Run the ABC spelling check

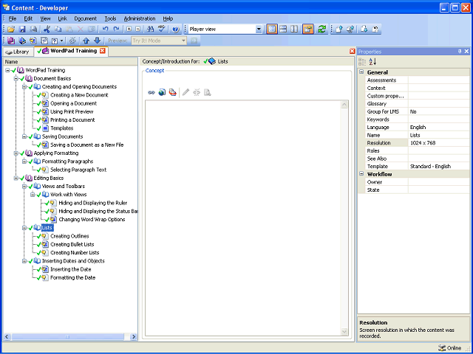[x=161, y=29]
